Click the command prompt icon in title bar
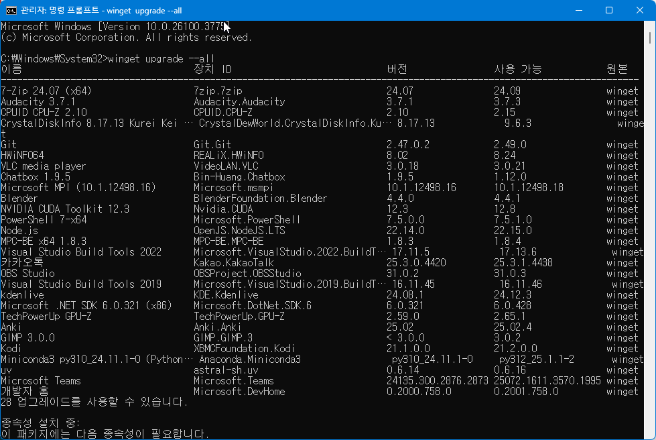656x440 pixels. pyautogui.click(x=11, y=11)
